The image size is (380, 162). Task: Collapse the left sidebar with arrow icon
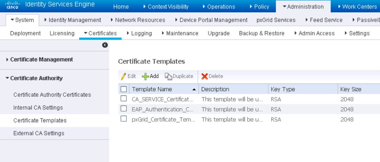[105, 45]
